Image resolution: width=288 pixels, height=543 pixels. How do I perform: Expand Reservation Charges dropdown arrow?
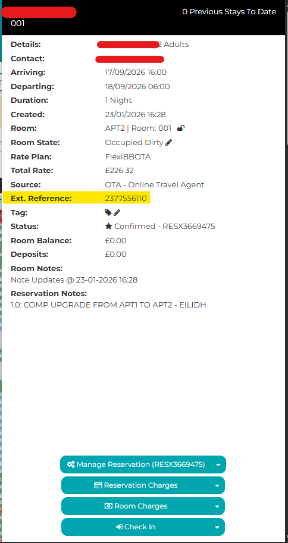click(x=217, y=486)
